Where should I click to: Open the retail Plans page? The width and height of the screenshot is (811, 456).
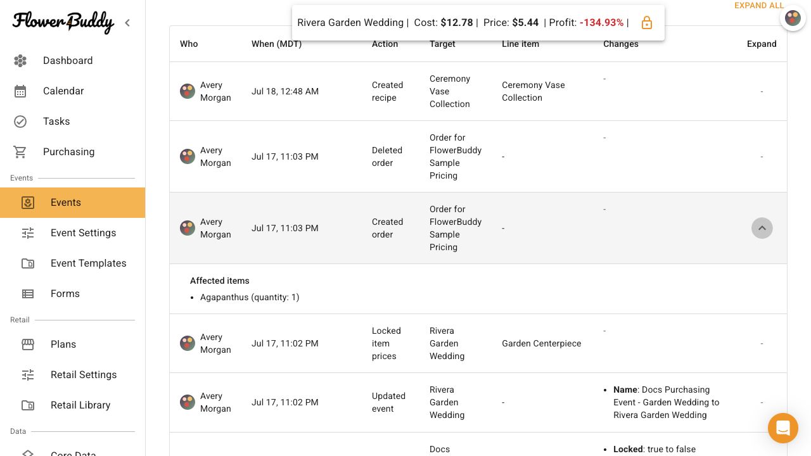pyautogui.click(x=73, y=345)
